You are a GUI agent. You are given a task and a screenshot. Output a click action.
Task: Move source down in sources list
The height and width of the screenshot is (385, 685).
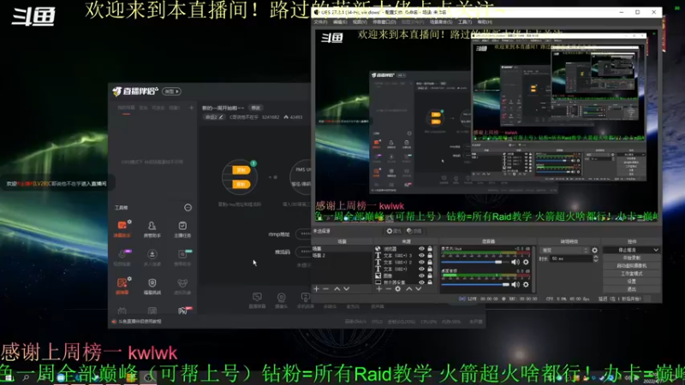(419, 289)
